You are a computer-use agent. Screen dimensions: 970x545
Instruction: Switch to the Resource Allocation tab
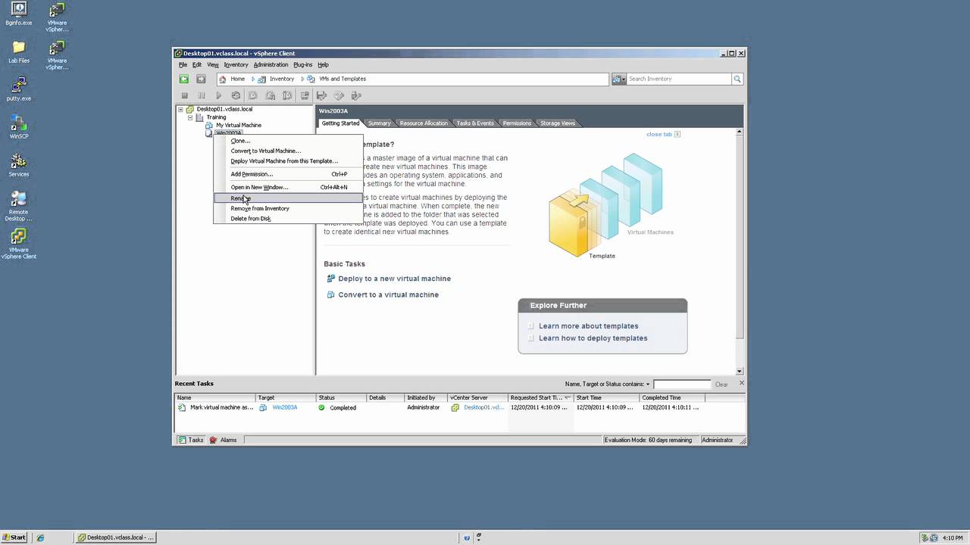[x=424, y=123]
